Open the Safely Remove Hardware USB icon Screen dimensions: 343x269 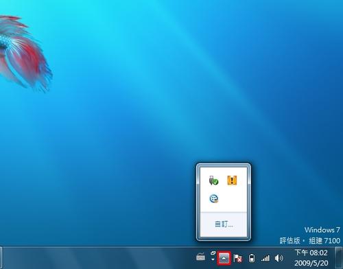pos(213,180)
